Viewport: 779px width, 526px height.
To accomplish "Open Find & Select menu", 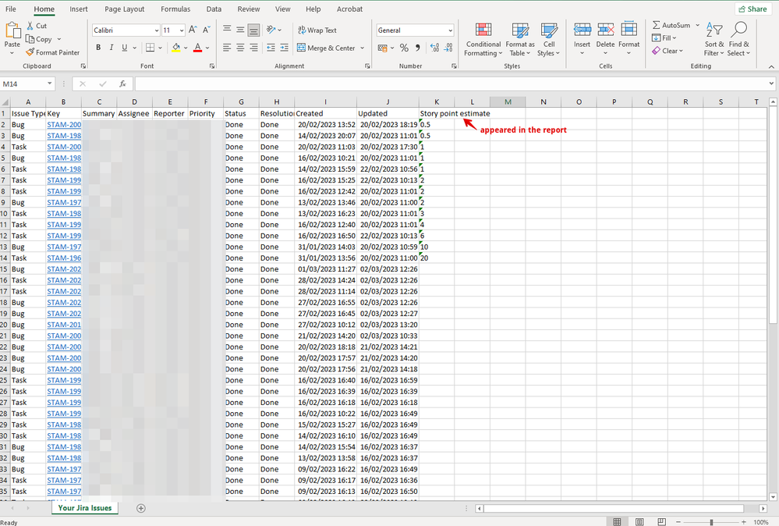I will pyautogui.click(x=738, y=39).
